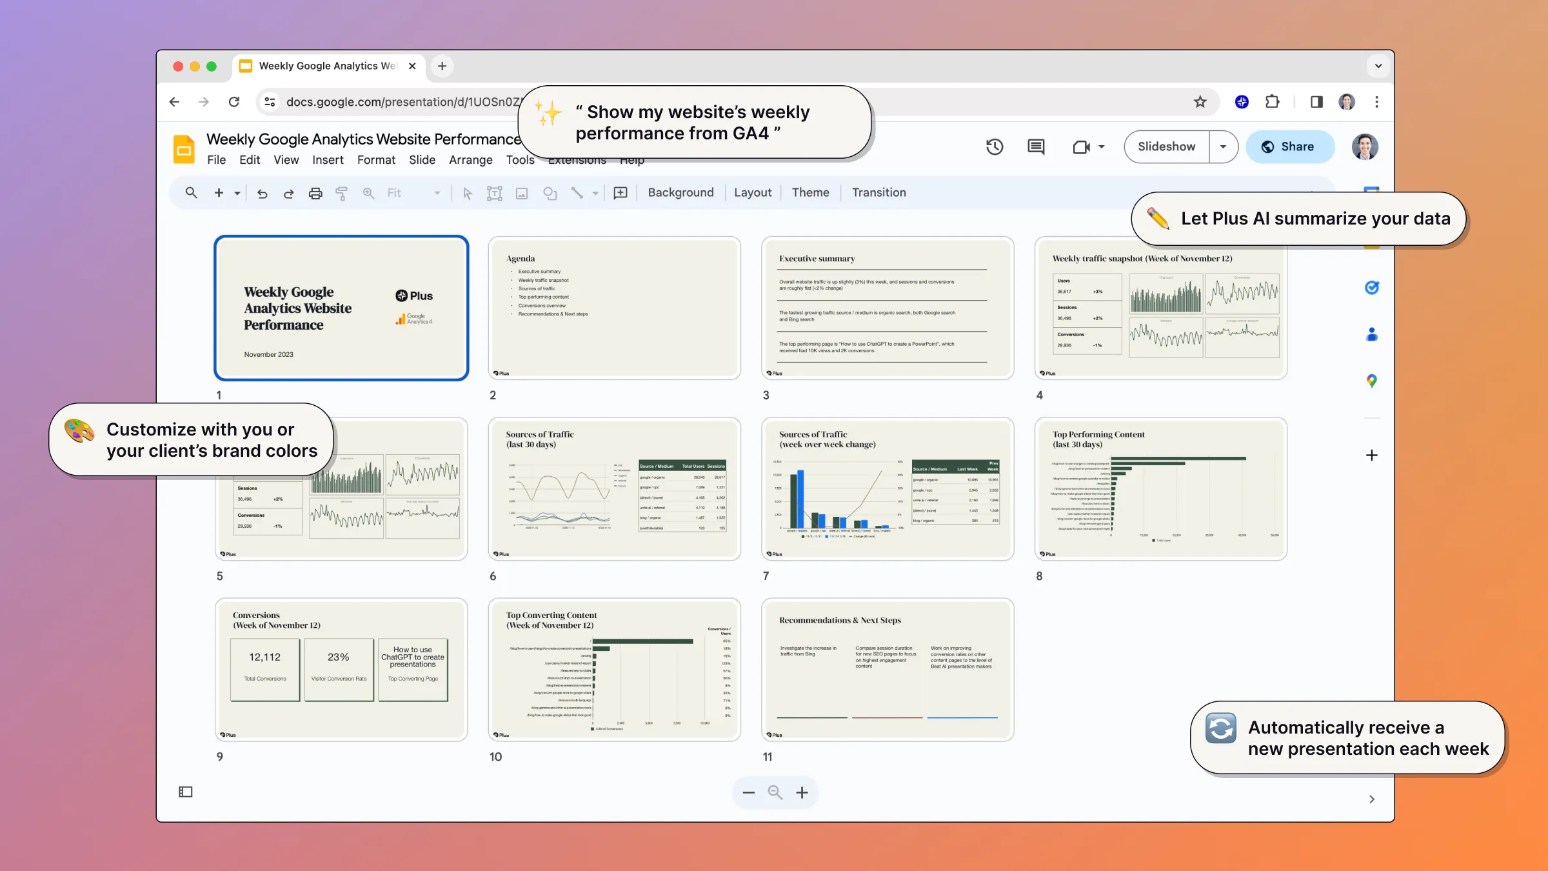
Task: Select the line drawing tool
Action: [577, 193]
